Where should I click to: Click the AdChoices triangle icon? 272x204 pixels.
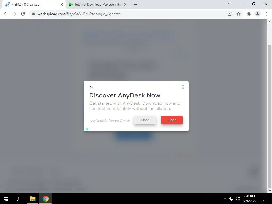(x=87, y=129)
